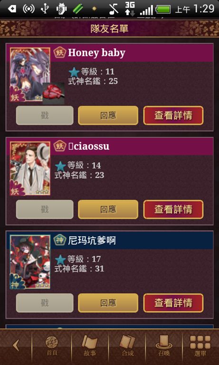Click 回應 for Honey baby
Screen dimensions: 219x365
(x=108, y=115)
